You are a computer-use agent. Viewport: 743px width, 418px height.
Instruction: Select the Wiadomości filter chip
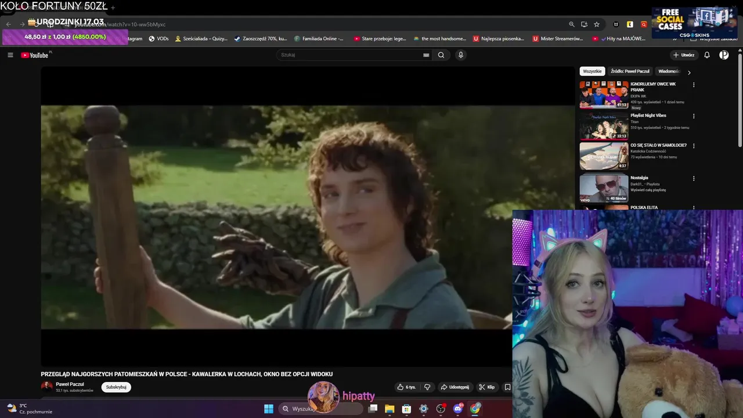(668, 71)
